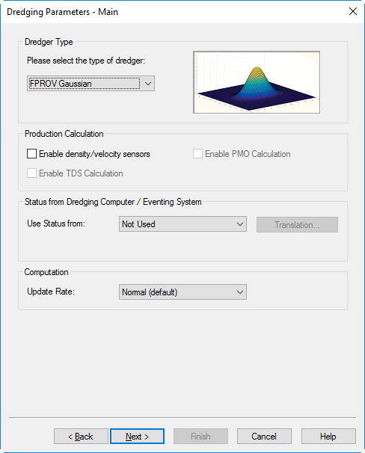Click the greyed-out Finish button
365x453 pixels.
(201, 437)
